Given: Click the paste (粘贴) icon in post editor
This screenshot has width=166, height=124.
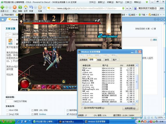Looking at the screenshot, I should click(x=10, y=40).
